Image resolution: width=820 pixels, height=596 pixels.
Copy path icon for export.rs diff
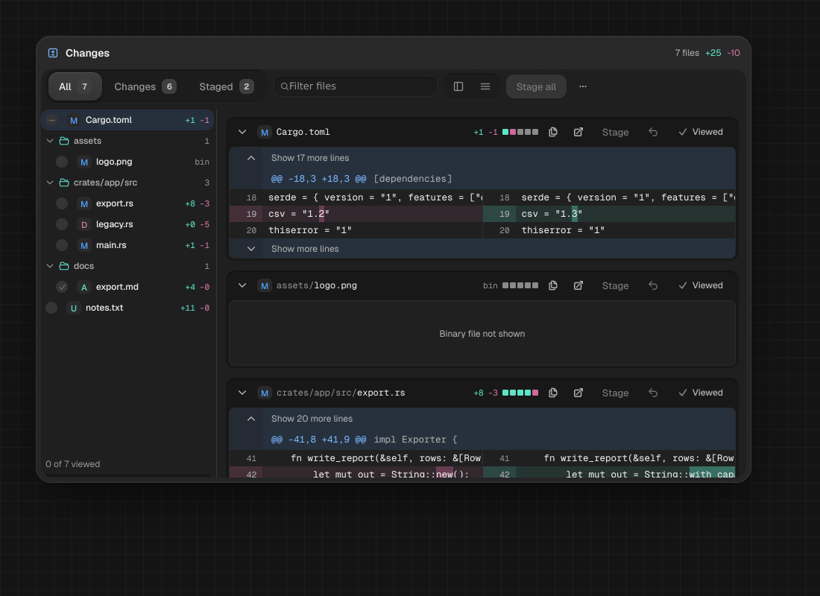553,393
